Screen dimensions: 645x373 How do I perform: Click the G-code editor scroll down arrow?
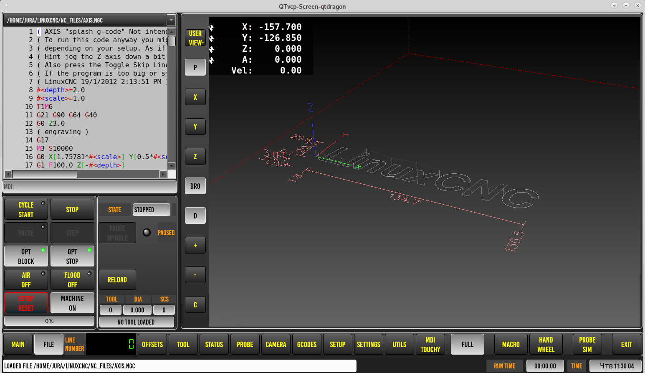coord(172,166)
